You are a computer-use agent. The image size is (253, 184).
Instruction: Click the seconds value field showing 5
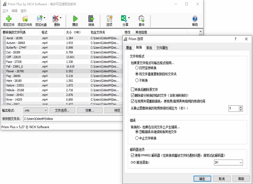(x=234, y=108)
